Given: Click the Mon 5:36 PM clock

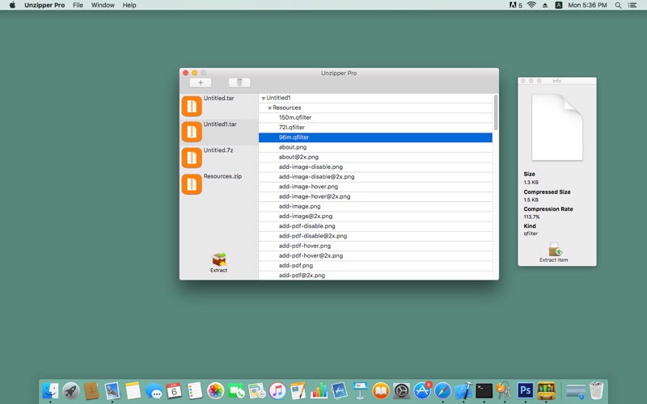Looking at the screenshot, I should pyautogui.click(x=587, y=5).
